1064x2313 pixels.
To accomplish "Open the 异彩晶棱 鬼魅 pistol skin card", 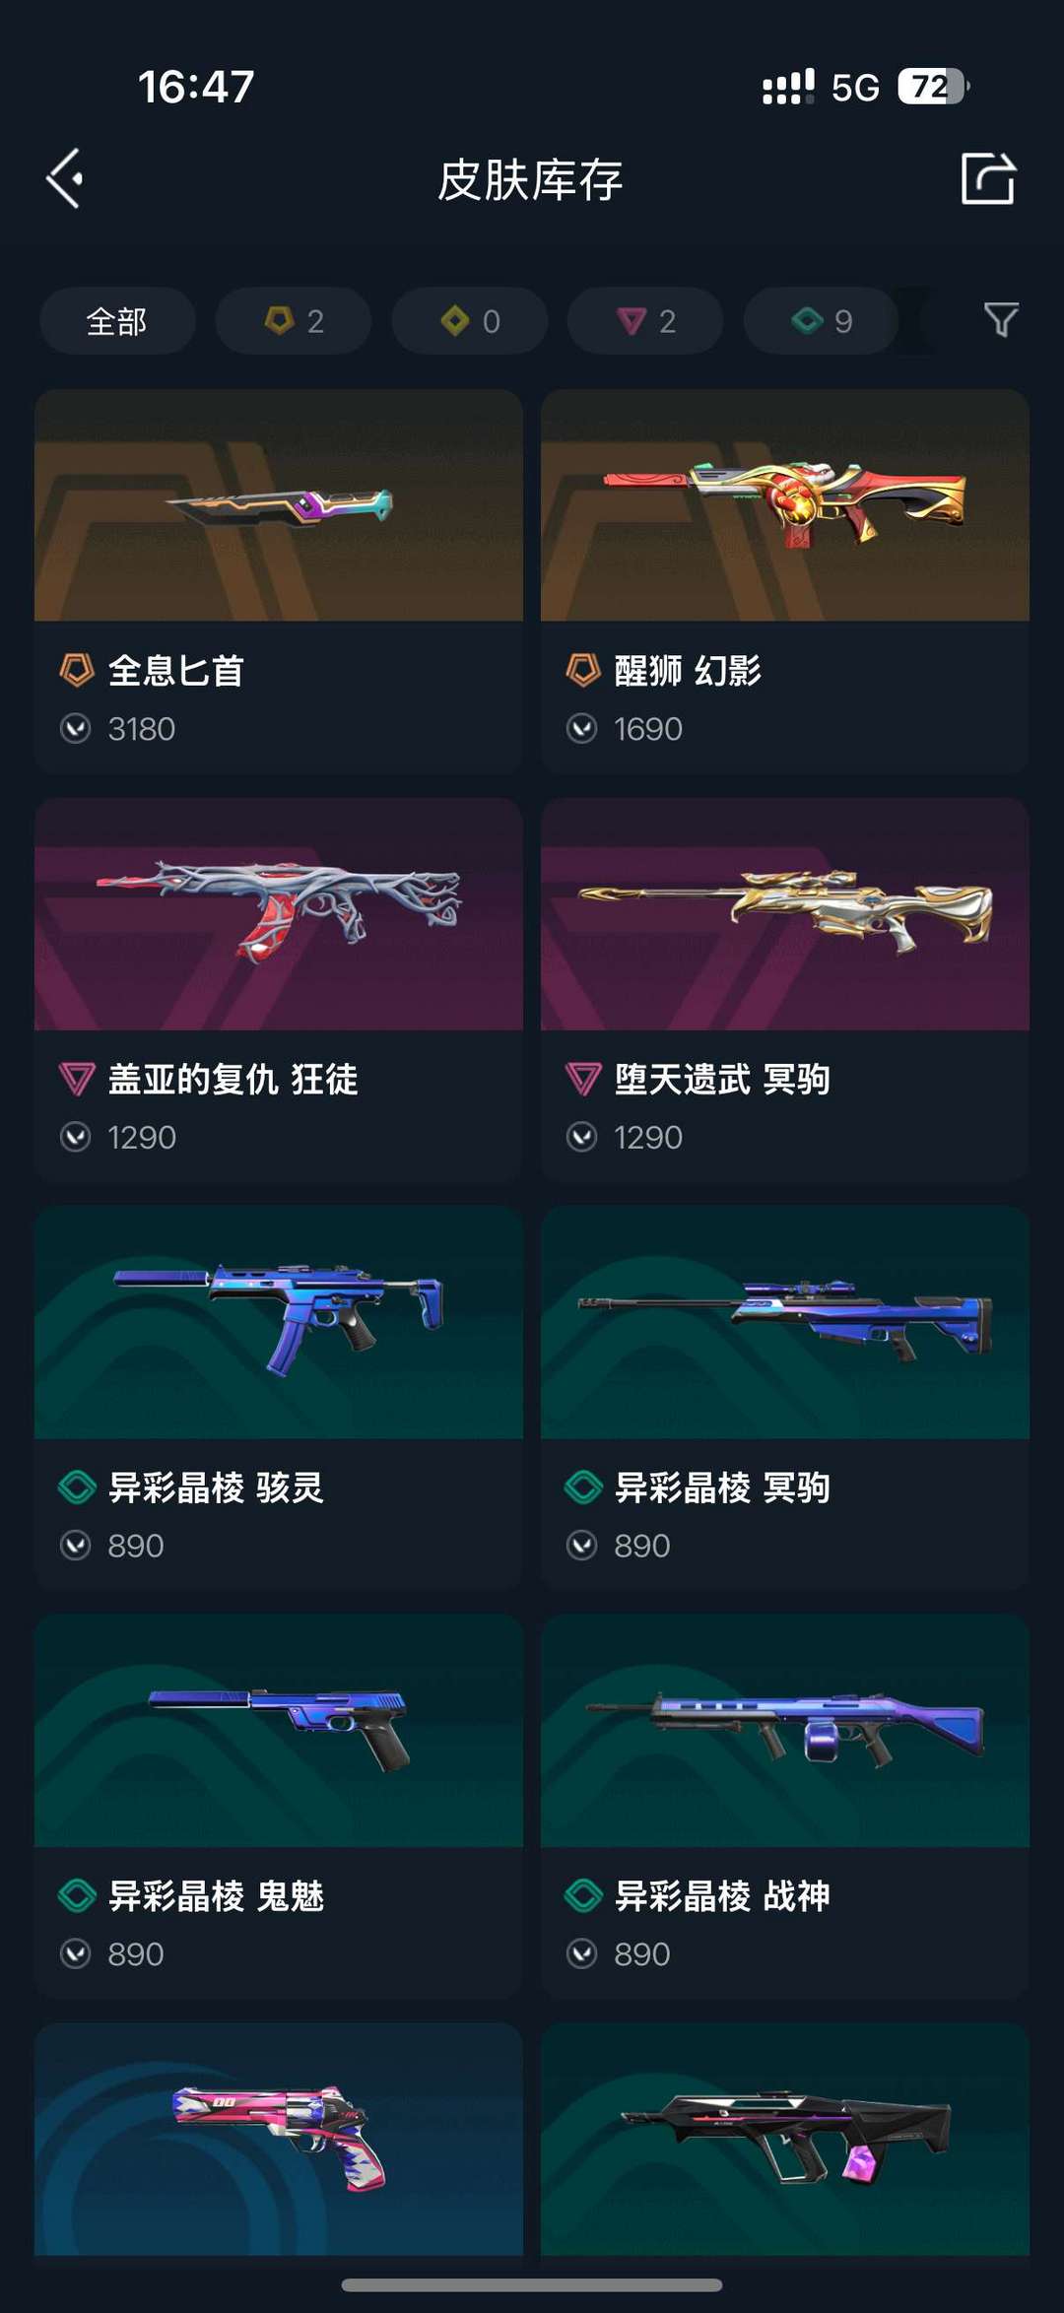I will pos(279,1806).
